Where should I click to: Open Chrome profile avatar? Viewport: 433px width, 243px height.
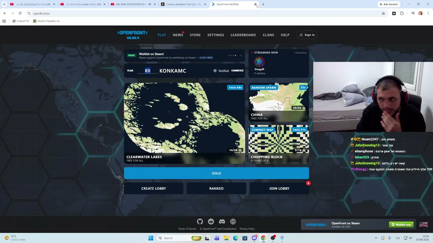pyautogui.click(x=420, y=13)
